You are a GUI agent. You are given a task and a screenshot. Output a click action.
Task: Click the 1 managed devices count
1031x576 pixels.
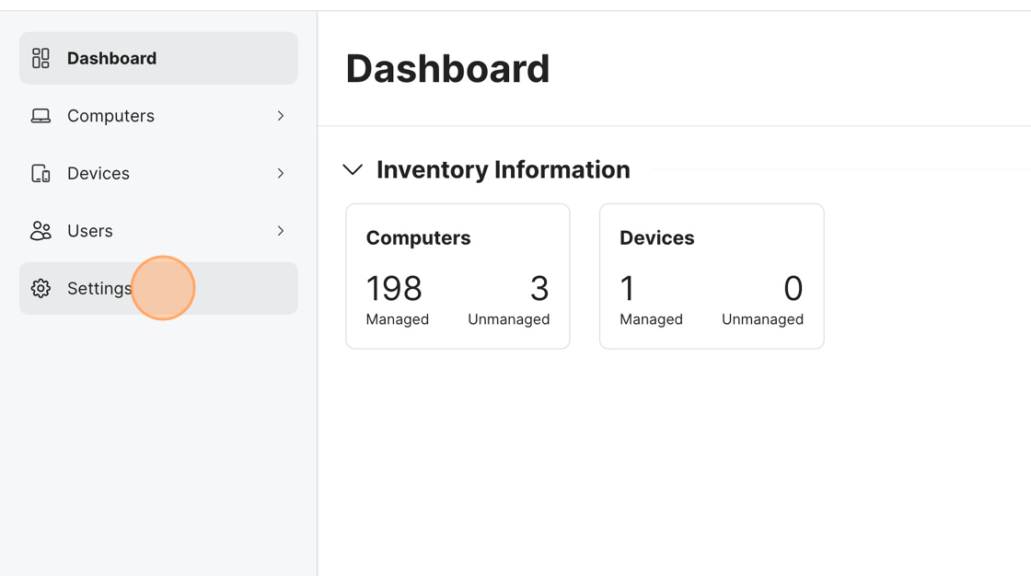(627, 289)
